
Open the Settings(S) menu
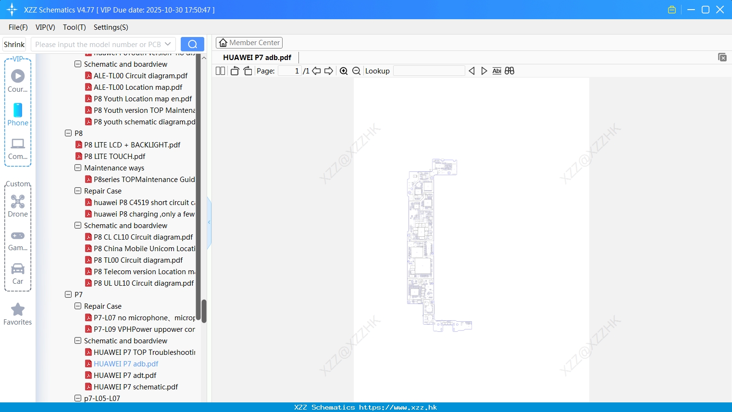[111, 27]
